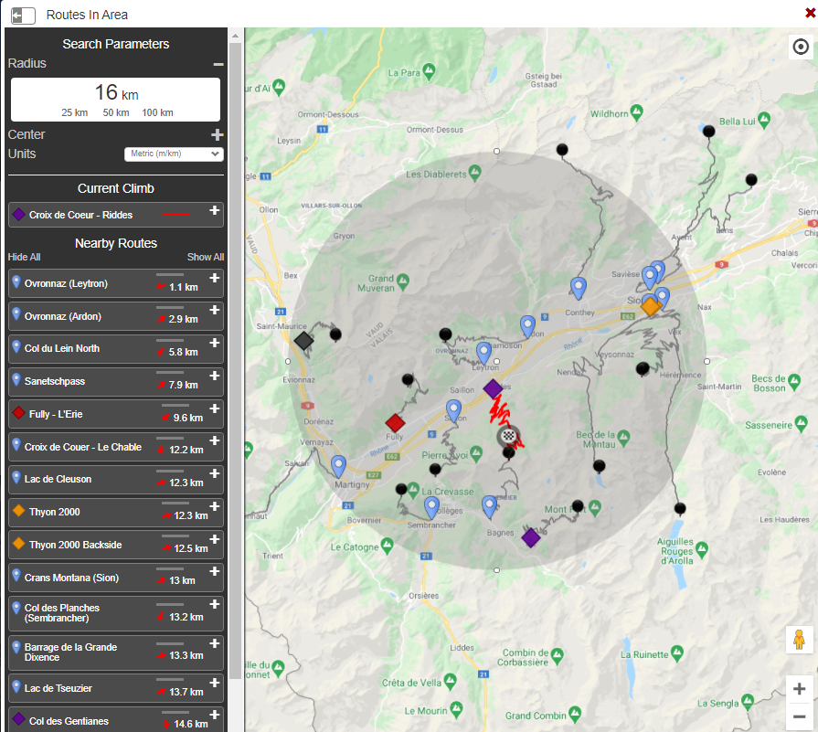This screenshot has height=732, width=818.
Task: Click the top radius circle resize handle
Action: pyautogui.click(x=496, y=152)
